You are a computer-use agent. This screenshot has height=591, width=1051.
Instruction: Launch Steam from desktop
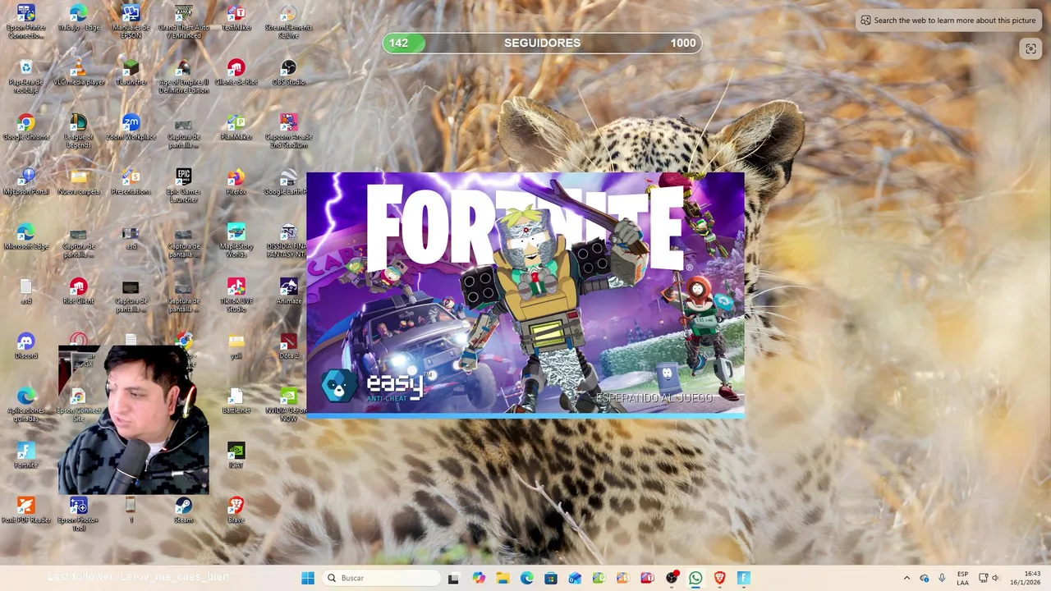[184, 511]
